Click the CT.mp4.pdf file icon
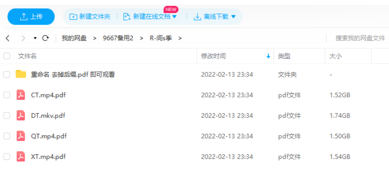The width and height of the screenshot is (389, 170). (x=21, y=95)
